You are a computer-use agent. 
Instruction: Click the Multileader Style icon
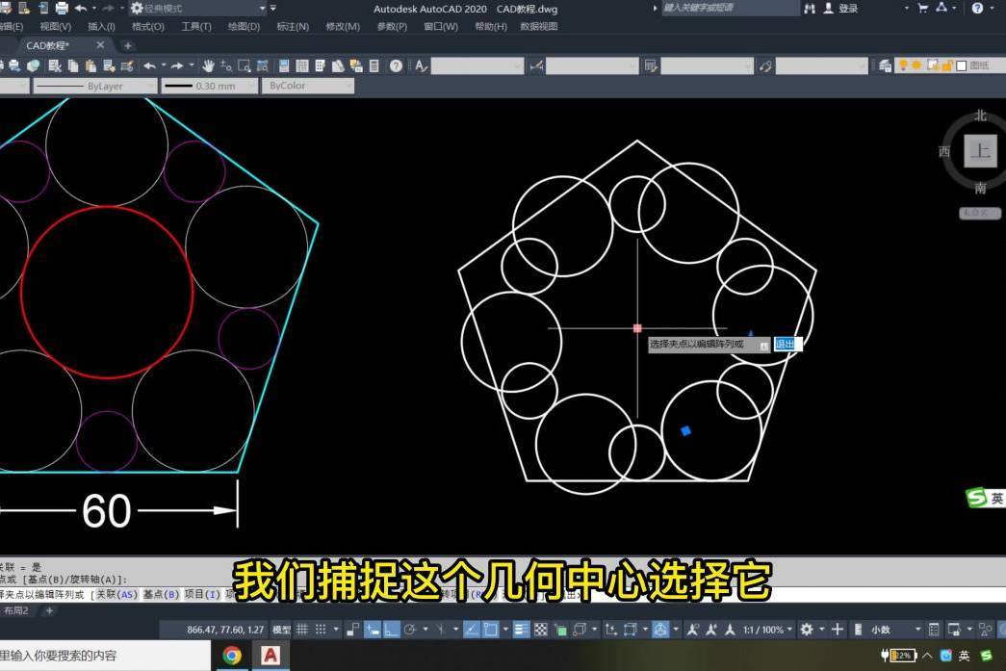[x=764, y=65]
